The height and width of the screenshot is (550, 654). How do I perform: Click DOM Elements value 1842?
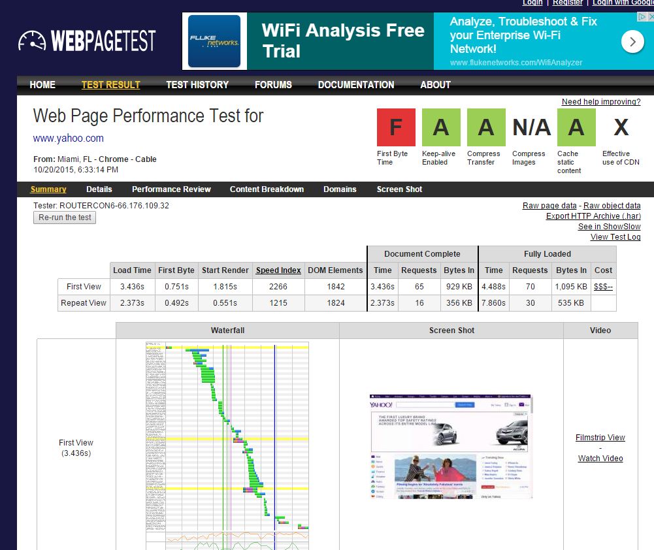click(336, 287)
